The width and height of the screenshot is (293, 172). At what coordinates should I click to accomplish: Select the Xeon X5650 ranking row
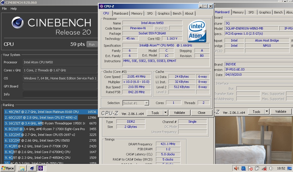click(50, 140)
